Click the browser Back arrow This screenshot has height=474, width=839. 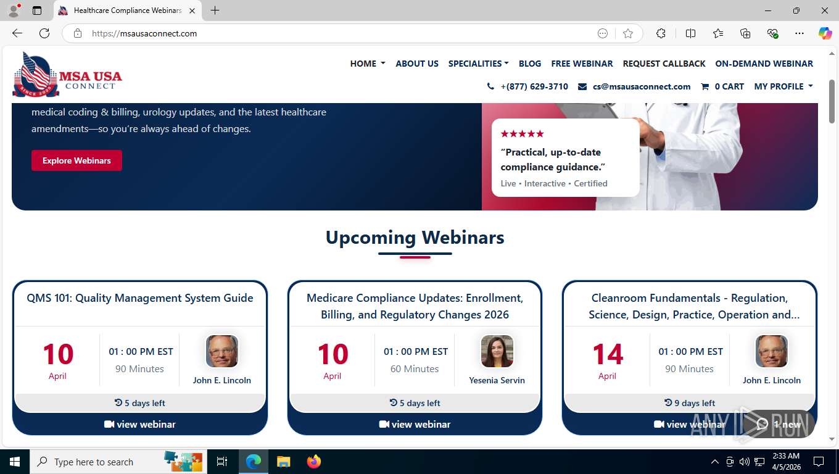click(x=17, y=33)
